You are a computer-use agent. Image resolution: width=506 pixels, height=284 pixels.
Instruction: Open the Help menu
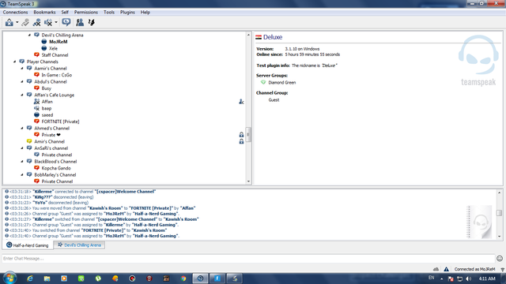coord(145,13)
